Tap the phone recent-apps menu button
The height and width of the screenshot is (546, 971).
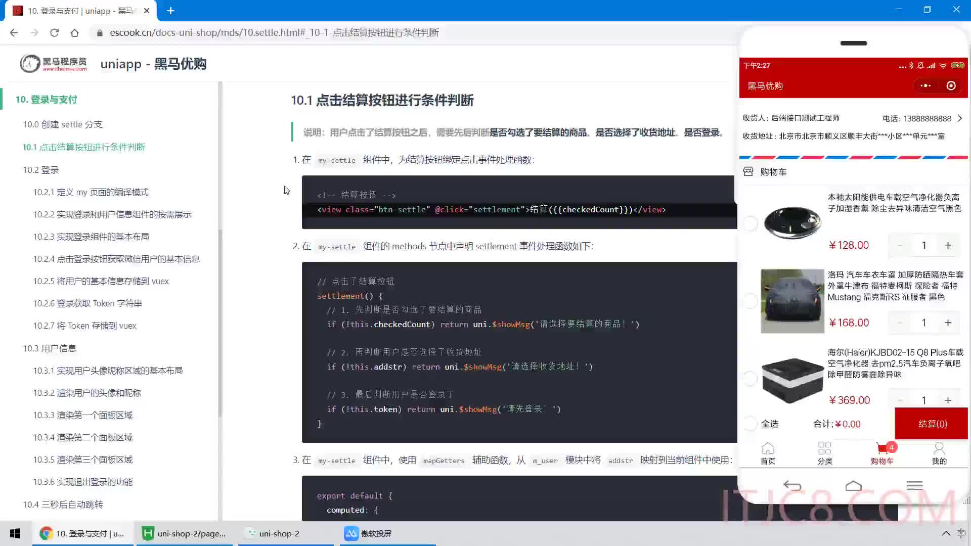pos(914,486)
